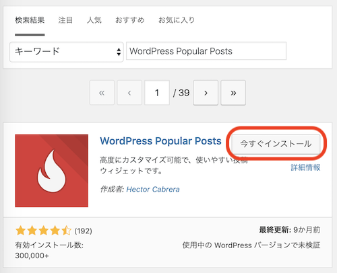Open the キーワード search type dropdown
The height and width of the screenshot is (273, 337).
coord(67,52)
